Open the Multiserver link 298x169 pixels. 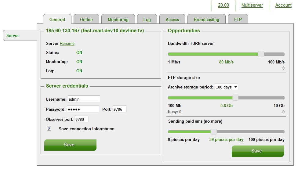pos(252,5)
